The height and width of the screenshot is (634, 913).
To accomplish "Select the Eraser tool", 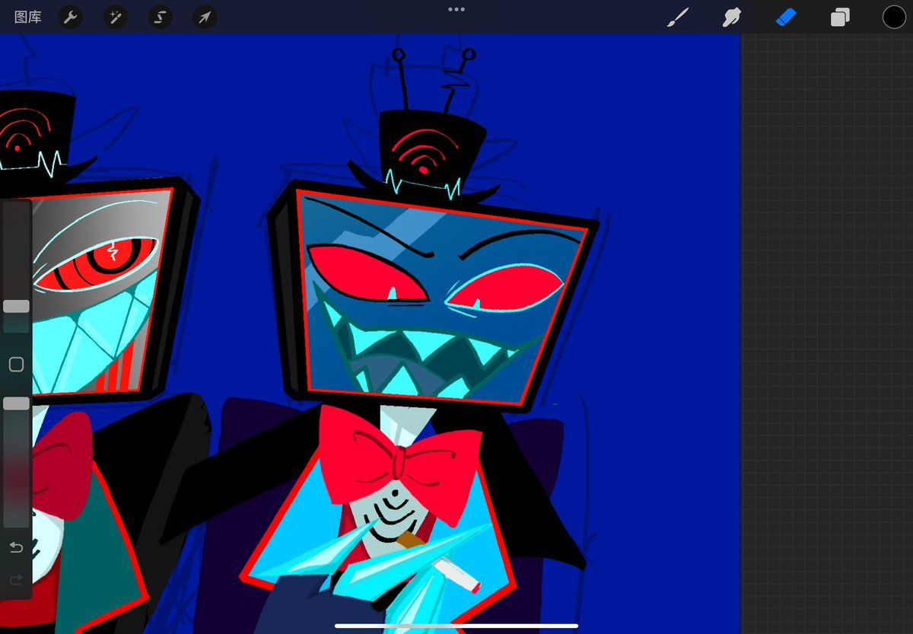I will pyautogui.click(x=785, y=18).
